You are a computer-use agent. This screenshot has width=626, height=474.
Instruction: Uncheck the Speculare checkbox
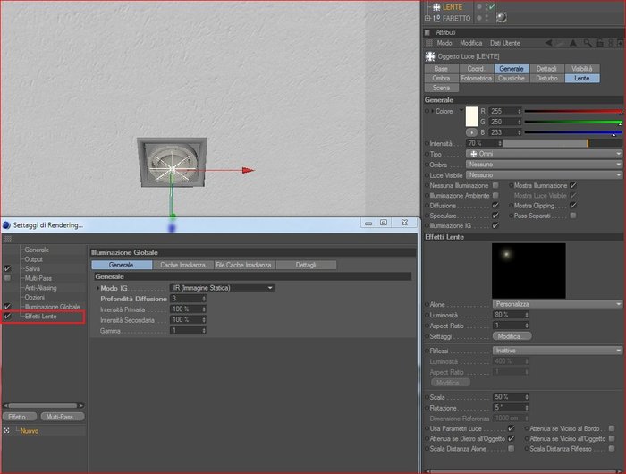pyautogui.click(x=495, y=216)
